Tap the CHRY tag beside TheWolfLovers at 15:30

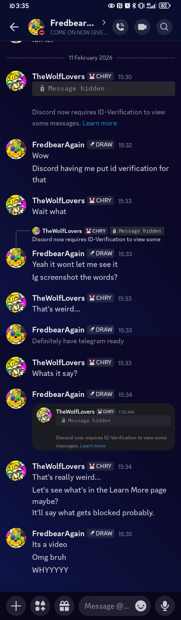pos(100,76)
